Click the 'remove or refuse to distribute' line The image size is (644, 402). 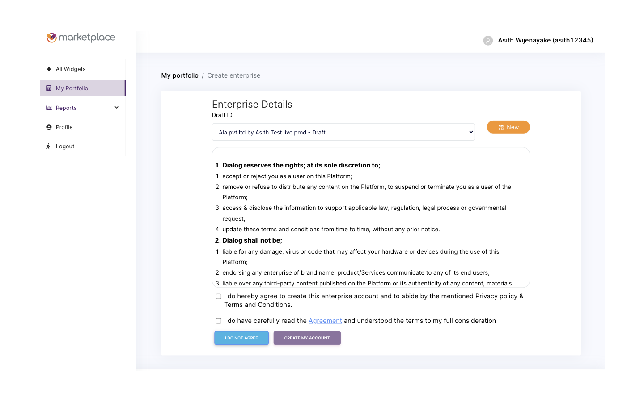tap(367, 192)
